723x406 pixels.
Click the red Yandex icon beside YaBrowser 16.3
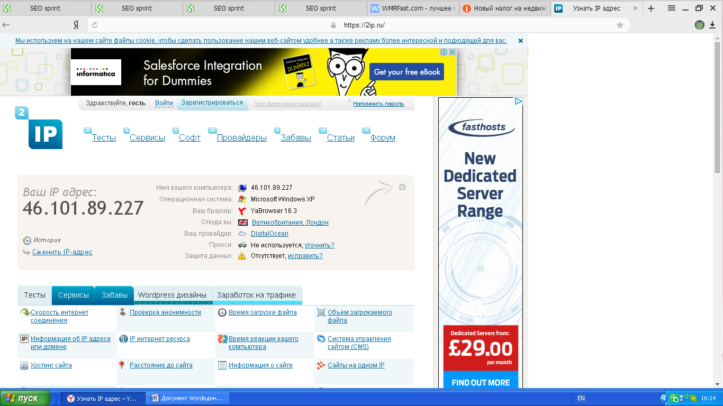[242, 211]
